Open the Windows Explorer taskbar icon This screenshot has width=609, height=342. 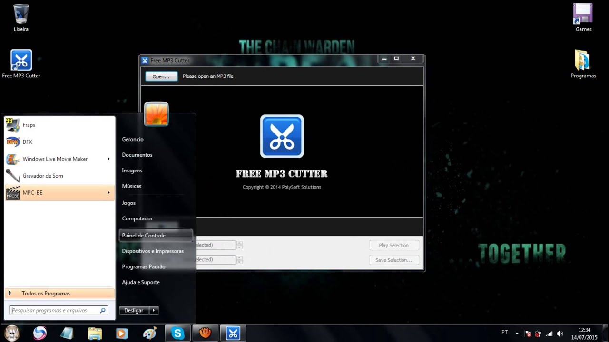pos(95,333)
